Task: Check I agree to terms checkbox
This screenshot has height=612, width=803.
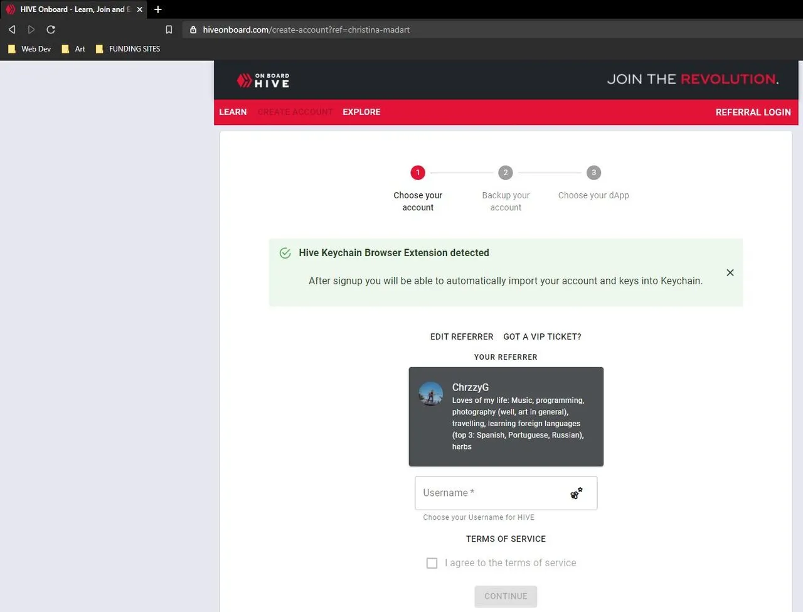Action: [x=432, y=563]
